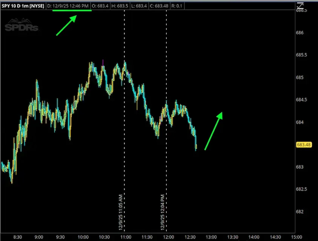The height and width of the screenshot is (241, 318).
Task: Click the R: 0.1 range readout
Action: (177, 6)
